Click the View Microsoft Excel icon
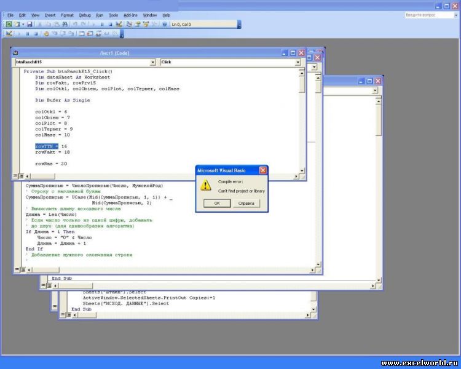This screenshot has height=369, width=461. pyautogui.click(x=9, y=25)
